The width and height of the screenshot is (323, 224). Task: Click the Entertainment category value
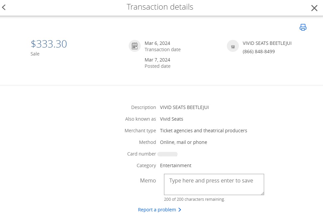pos(176,166)
